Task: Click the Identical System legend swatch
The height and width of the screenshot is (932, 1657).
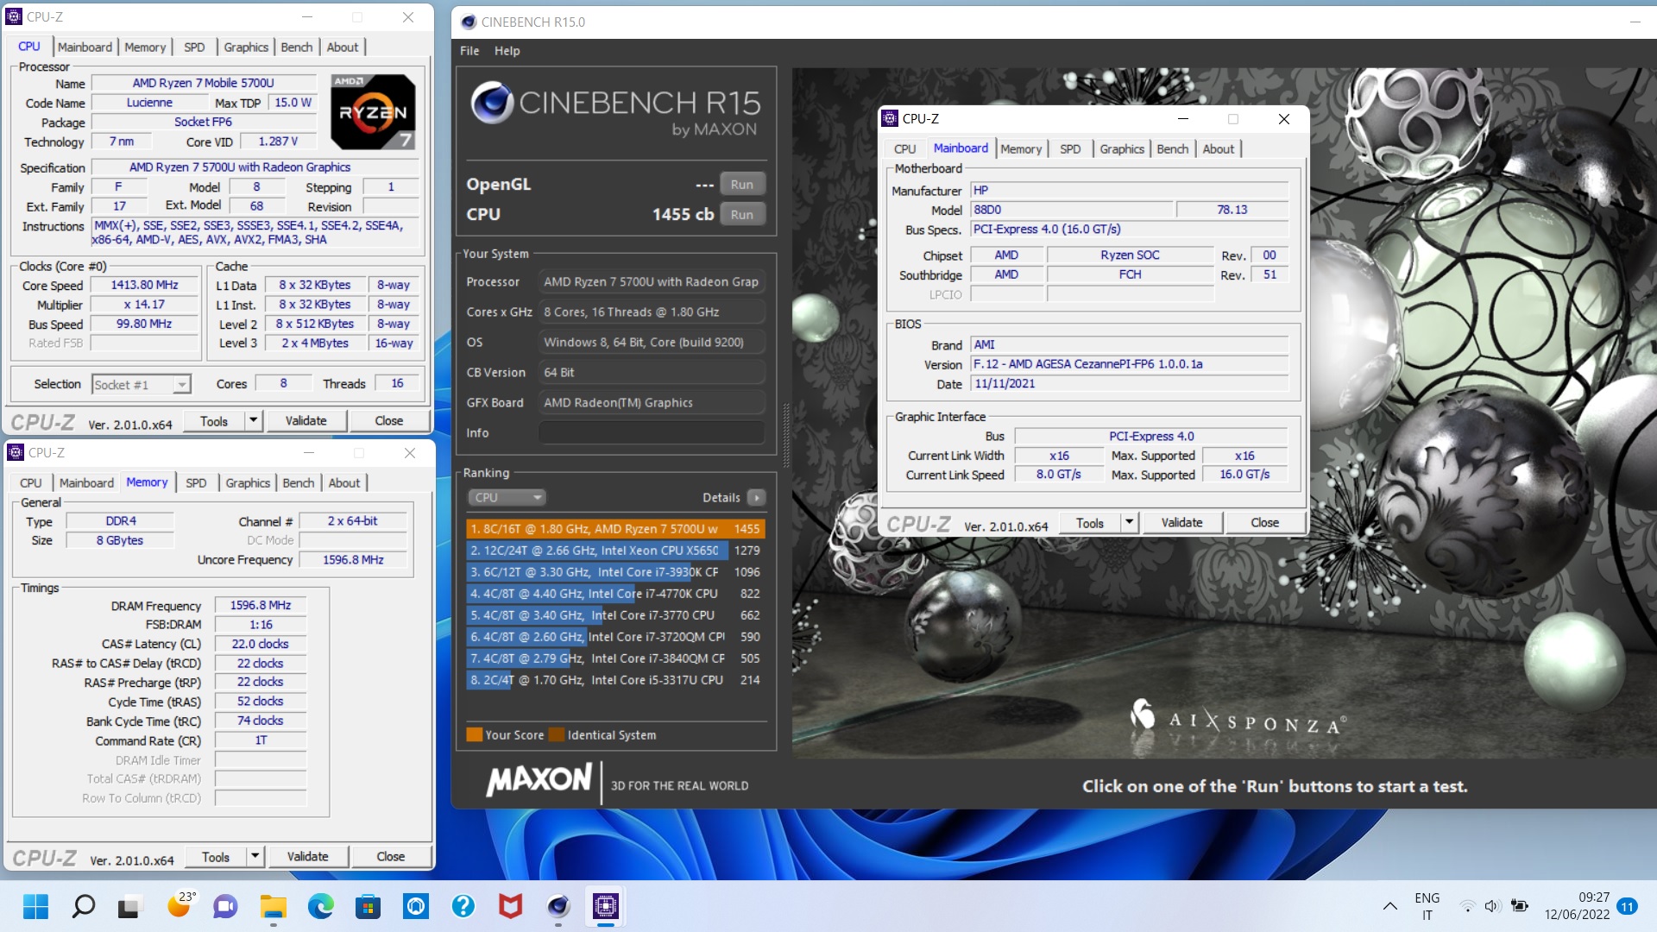Action: tap(557, 734)
